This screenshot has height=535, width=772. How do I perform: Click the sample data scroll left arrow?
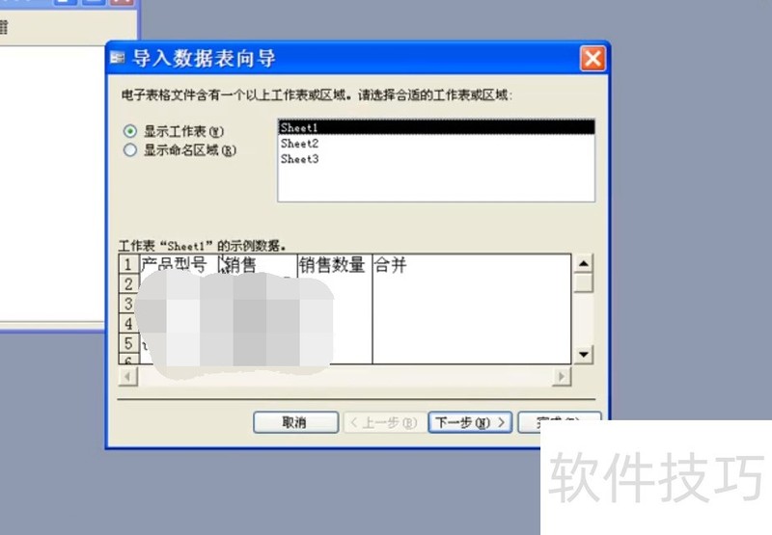pyautogui.click(x=128, y=377)
